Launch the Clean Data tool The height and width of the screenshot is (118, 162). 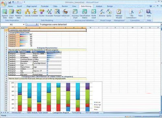(x=11, y=14)
